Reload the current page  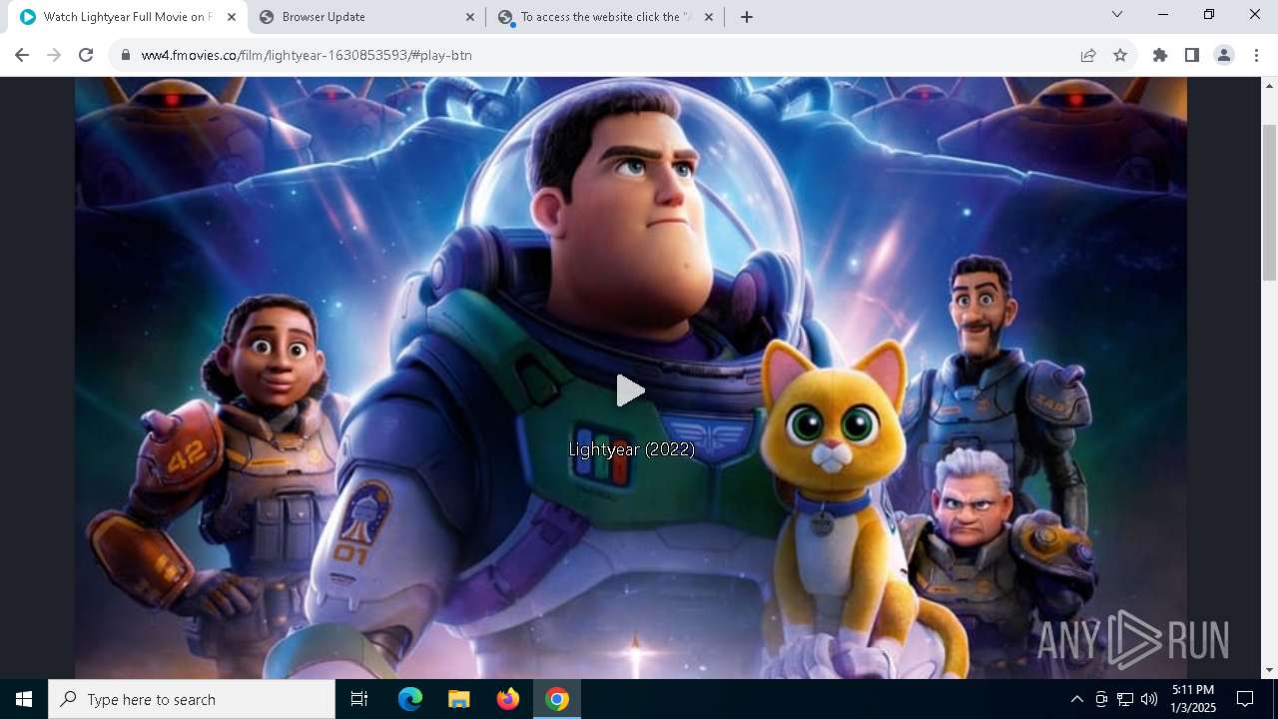86,55
